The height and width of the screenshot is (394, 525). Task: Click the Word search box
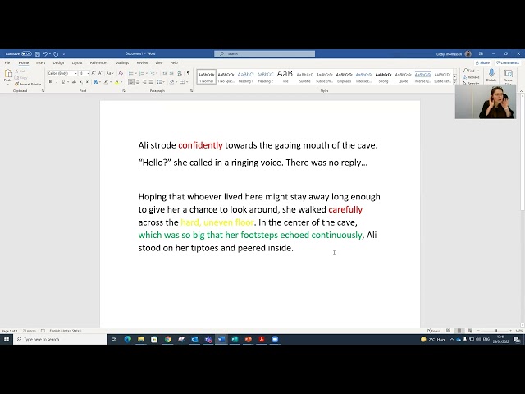(264, 53)
